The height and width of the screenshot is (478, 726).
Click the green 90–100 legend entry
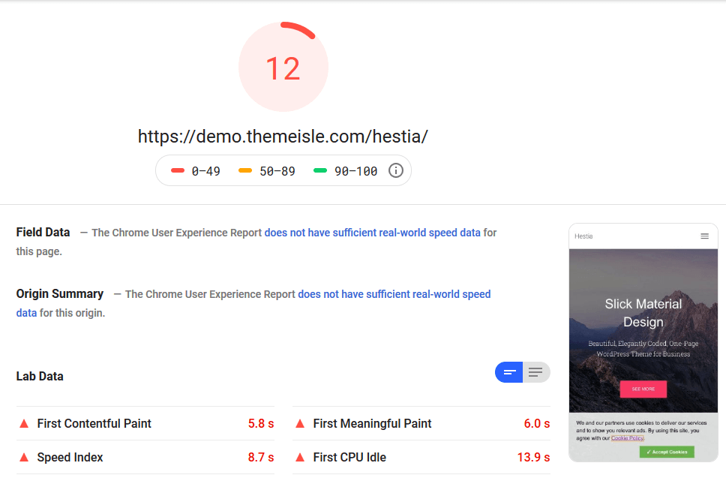[346, 171]
